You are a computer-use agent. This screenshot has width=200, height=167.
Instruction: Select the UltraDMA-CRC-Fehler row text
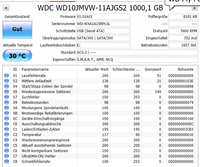(x=39, y=156)
